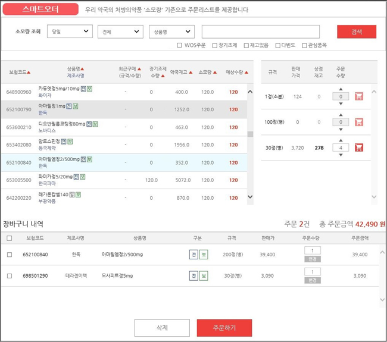Click the product list scrollbar thumb
387x342 pixels.
click(250, 134)
